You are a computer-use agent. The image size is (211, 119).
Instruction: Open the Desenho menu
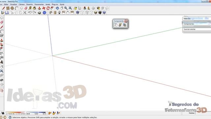(x=29, y=4)
